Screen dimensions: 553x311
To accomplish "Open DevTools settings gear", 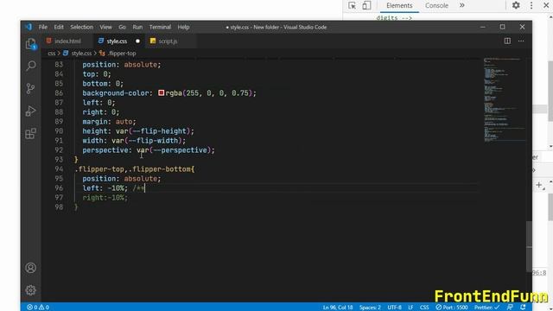I will point(516,5).
